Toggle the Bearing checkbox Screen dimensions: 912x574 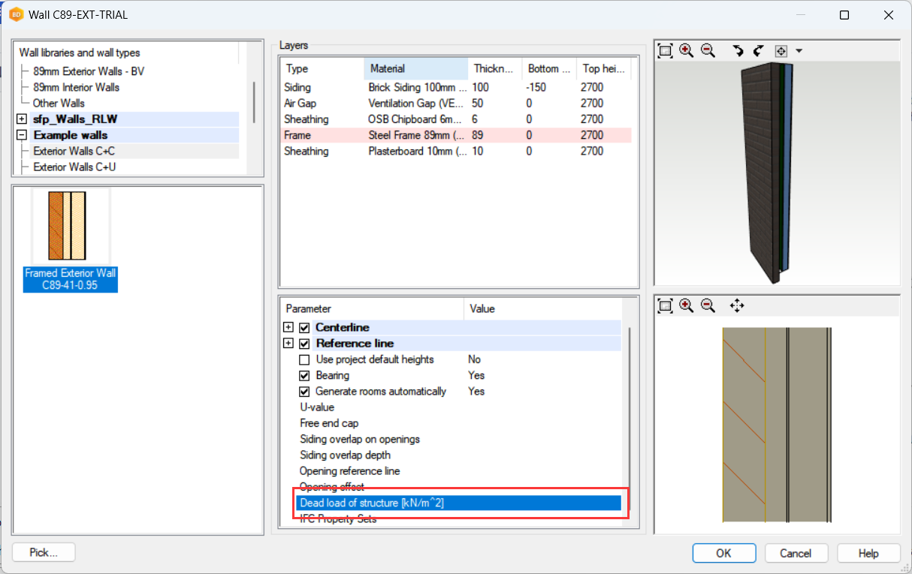pos(304,375)
